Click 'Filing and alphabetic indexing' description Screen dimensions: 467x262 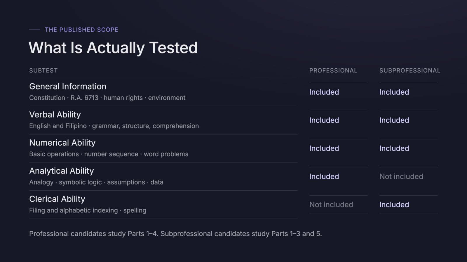tap(74, 210)
